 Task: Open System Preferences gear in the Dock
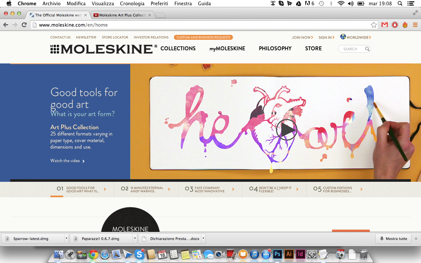pos(312,254)
